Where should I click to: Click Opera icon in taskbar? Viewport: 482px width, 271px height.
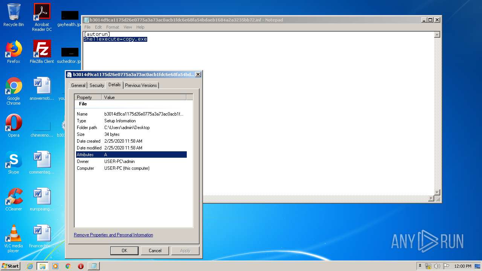pyautogui.click(x=81, y=266)
